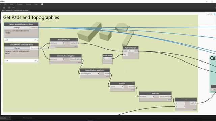Select the BoundingBox.MaxPoint node header

point(95,70)
